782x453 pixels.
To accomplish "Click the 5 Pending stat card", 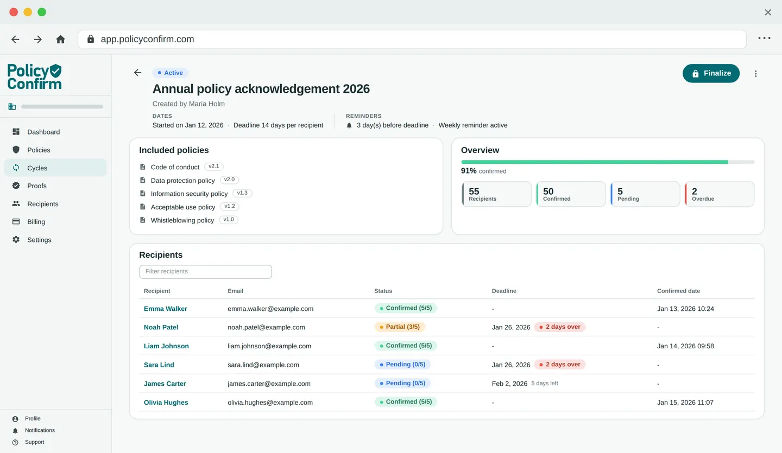I will (645, 194).
